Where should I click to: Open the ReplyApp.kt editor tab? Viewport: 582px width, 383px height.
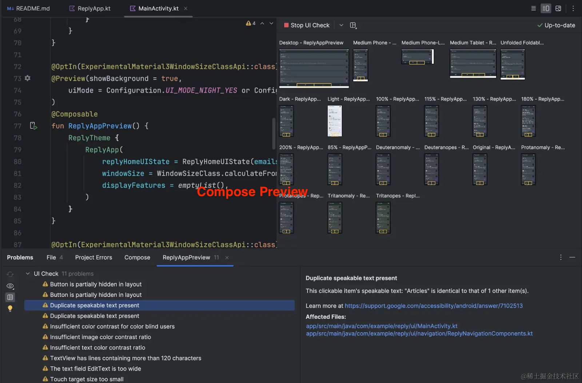(x=90, y=8)
